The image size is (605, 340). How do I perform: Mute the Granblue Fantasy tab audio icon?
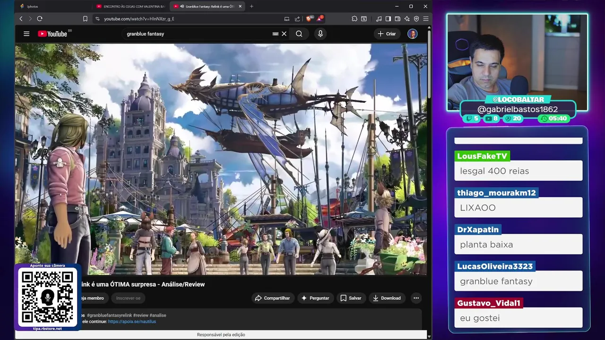coord(182,6)
